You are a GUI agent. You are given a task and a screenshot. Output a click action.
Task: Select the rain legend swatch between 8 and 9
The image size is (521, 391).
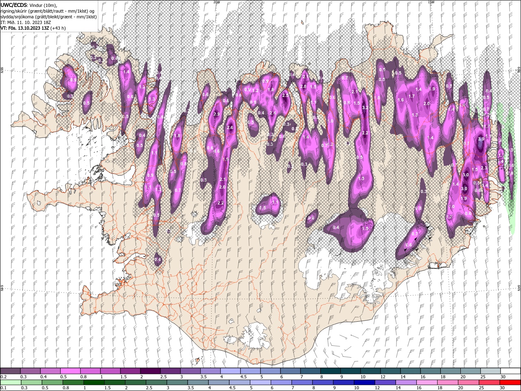click(x=322, y=382)
